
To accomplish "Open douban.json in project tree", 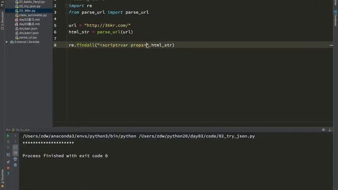I will coord(28,28).
